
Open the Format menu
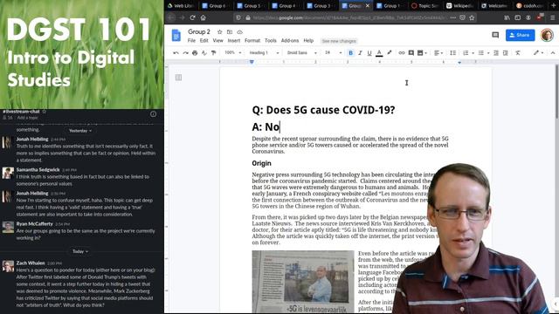pyautogui.click(x=252, y=41)
